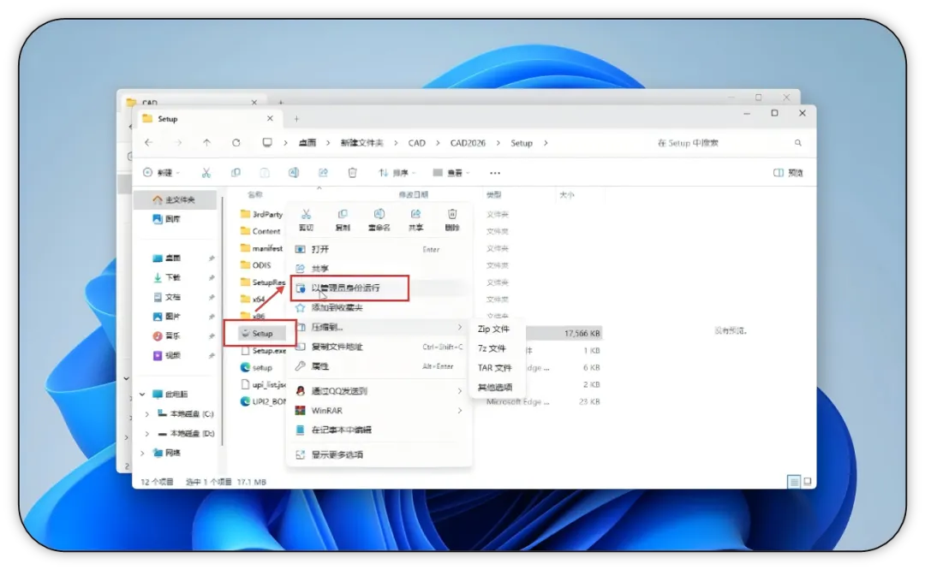Go back with the Back arrow button
Viewport: 925px width, 570px height.
coord(149,143)
